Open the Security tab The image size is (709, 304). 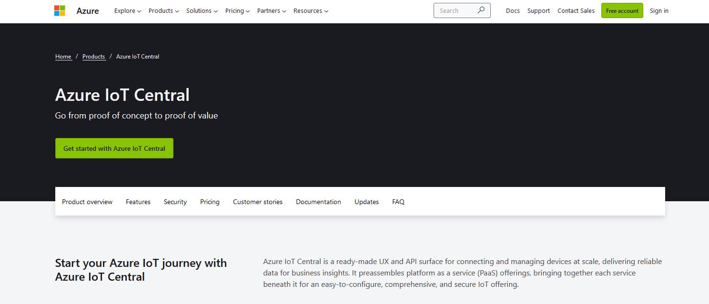[175, 202]
